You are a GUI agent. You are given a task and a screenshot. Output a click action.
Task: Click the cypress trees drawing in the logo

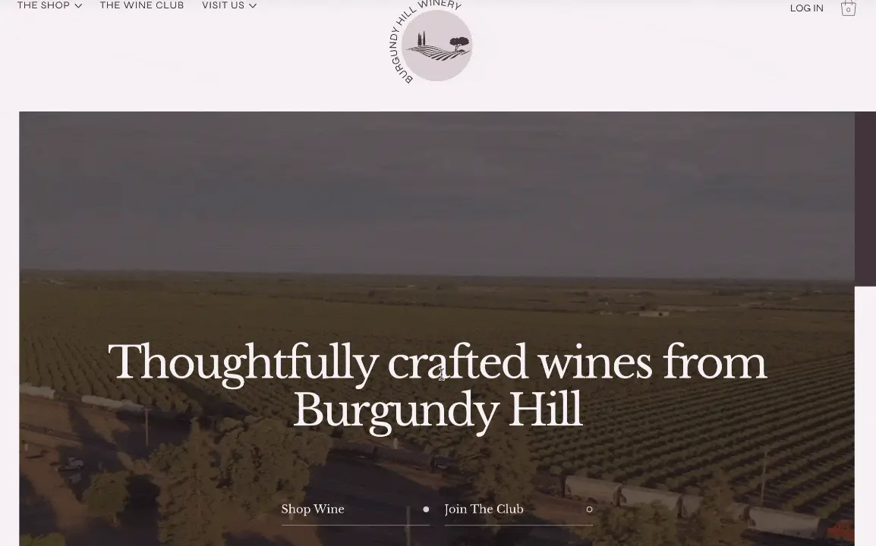421,39
